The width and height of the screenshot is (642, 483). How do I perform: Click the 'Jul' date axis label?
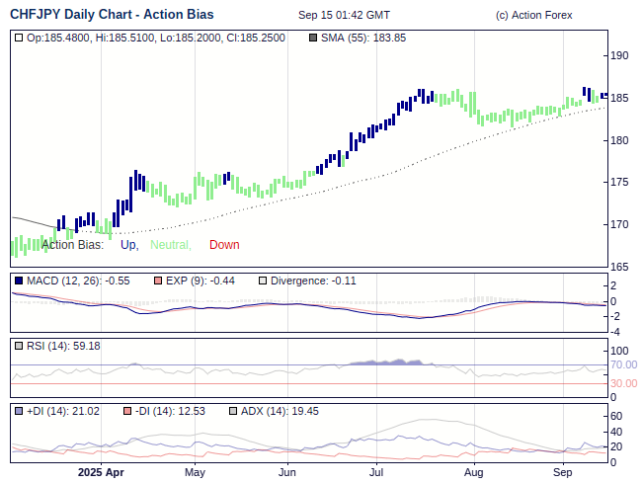point(376,472)
